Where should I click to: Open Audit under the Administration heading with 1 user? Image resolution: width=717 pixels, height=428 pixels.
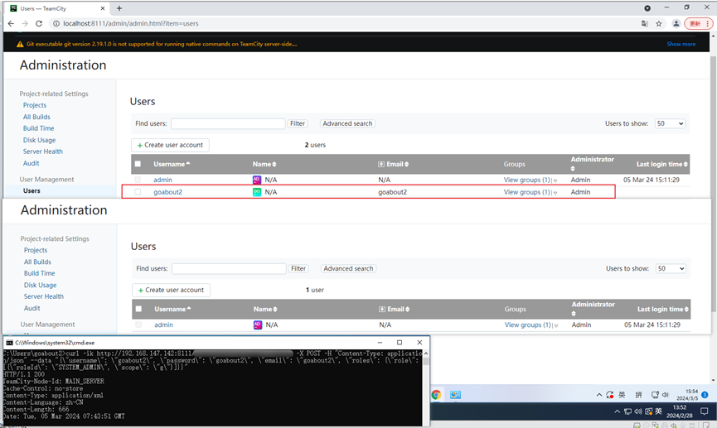tap(32, 308)
